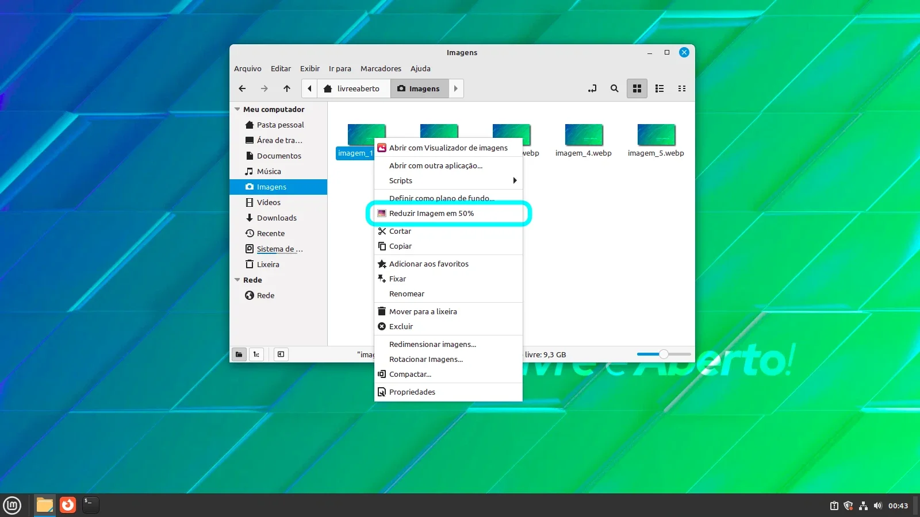Open the search magnifier tool
This screenshot has height=517, width=920.
[615, 88]
